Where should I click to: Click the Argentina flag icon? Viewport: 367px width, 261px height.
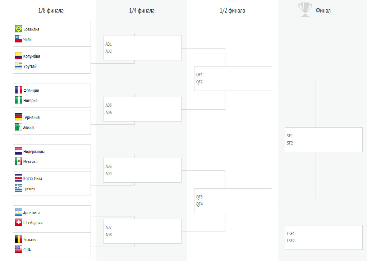pyautogui.click(x=18, y=212)
